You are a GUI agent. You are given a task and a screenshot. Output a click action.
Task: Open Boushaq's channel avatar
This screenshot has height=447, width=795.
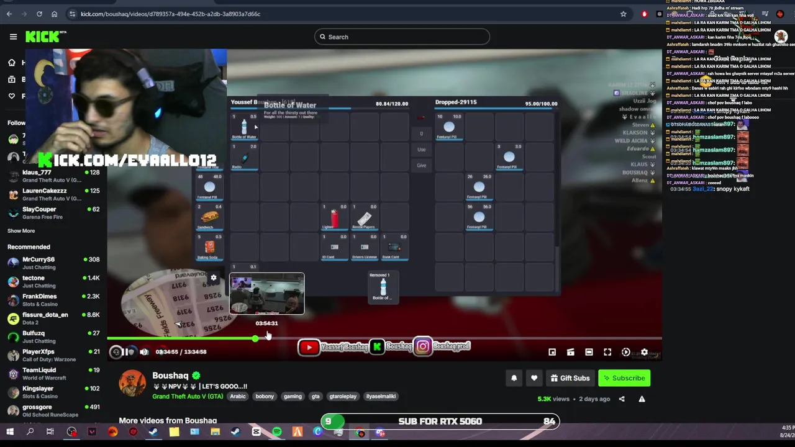pyautogui.click(x=132, y=383)
